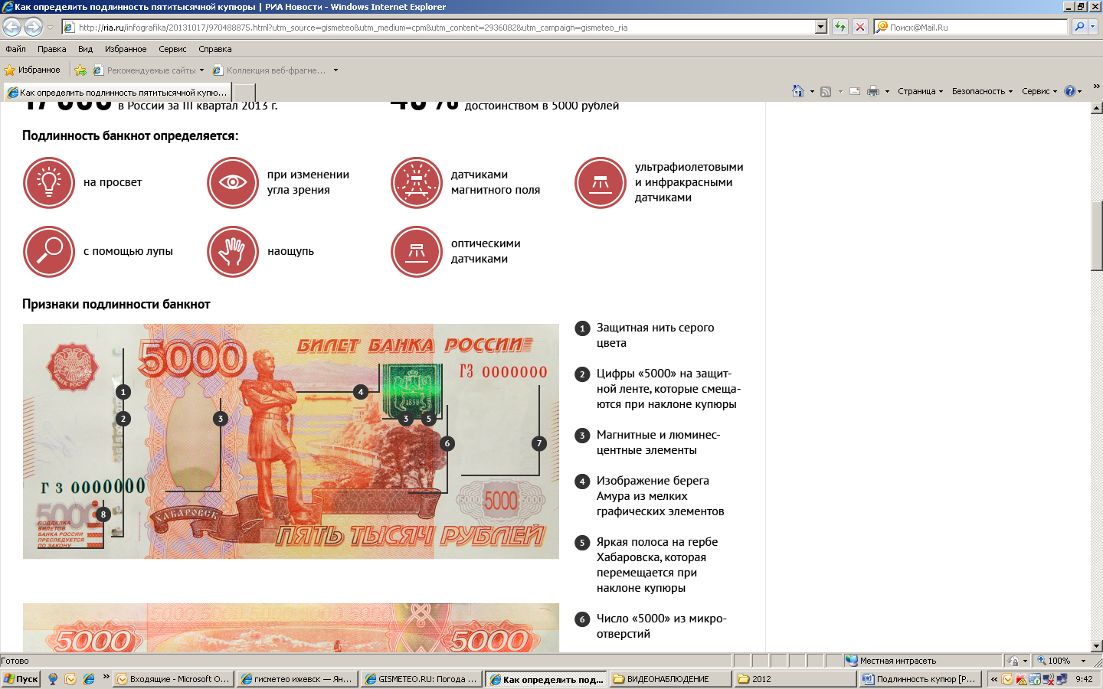Expand hidden tray icons with double chevron
The image size is (1103, 689).
coord(994,679)
